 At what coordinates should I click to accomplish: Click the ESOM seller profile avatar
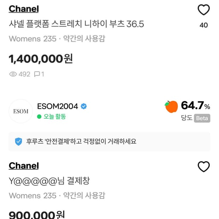[20, 111]
